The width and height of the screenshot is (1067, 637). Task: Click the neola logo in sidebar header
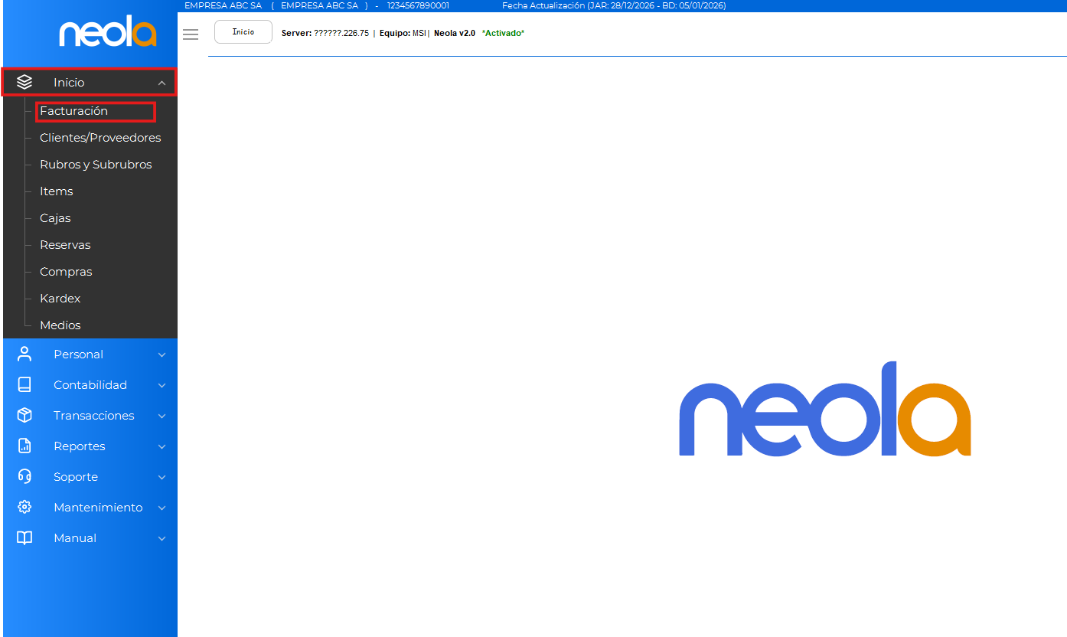[x=108, y=34]
